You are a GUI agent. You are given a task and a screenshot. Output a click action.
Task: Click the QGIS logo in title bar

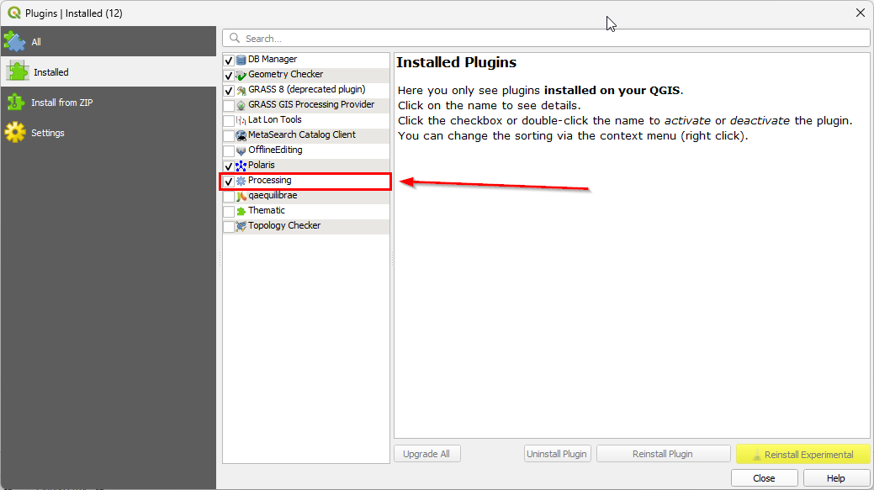click(x=14, y=13)
